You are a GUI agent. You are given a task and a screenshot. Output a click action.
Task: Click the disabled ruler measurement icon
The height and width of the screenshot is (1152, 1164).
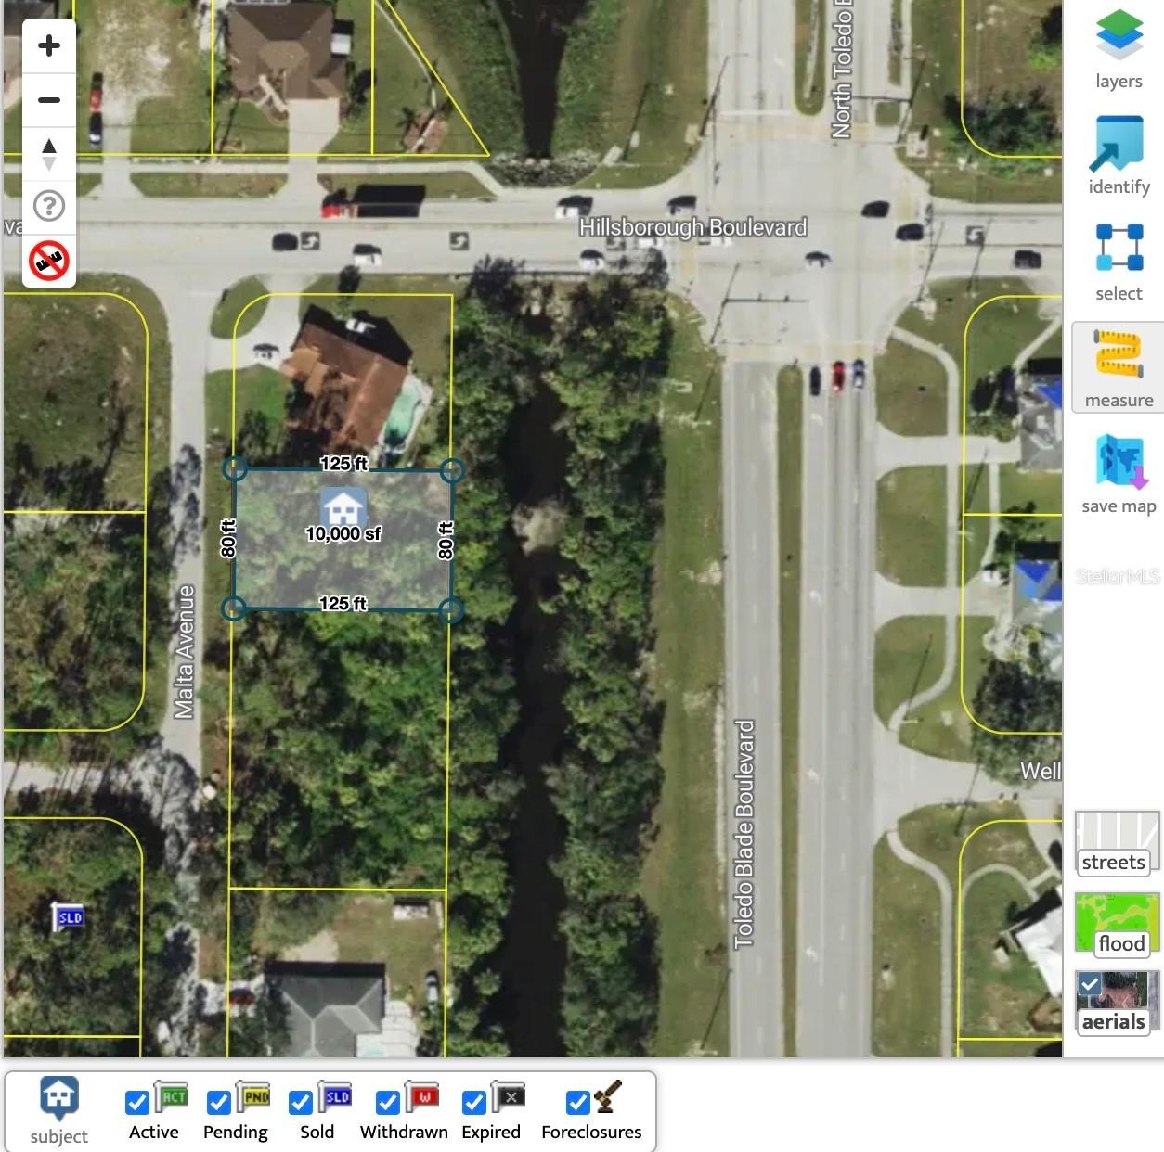coord(49,260)
